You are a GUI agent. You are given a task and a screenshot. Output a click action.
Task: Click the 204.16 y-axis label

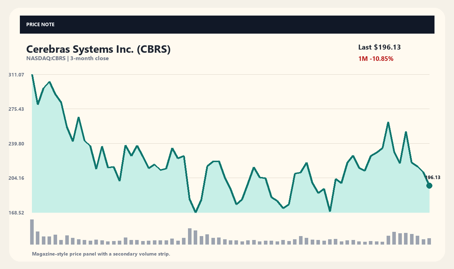(16, 178)
